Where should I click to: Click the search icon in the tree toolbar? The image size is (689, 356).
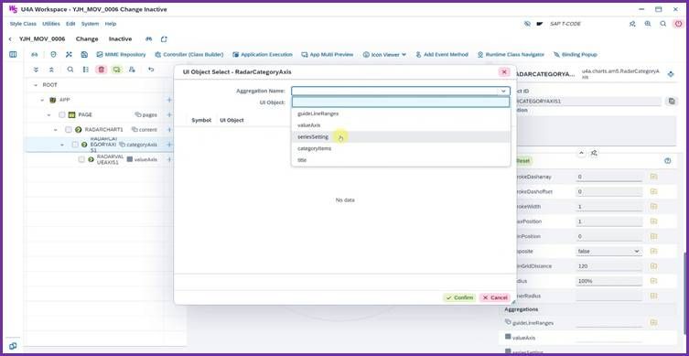pos(70,70)
